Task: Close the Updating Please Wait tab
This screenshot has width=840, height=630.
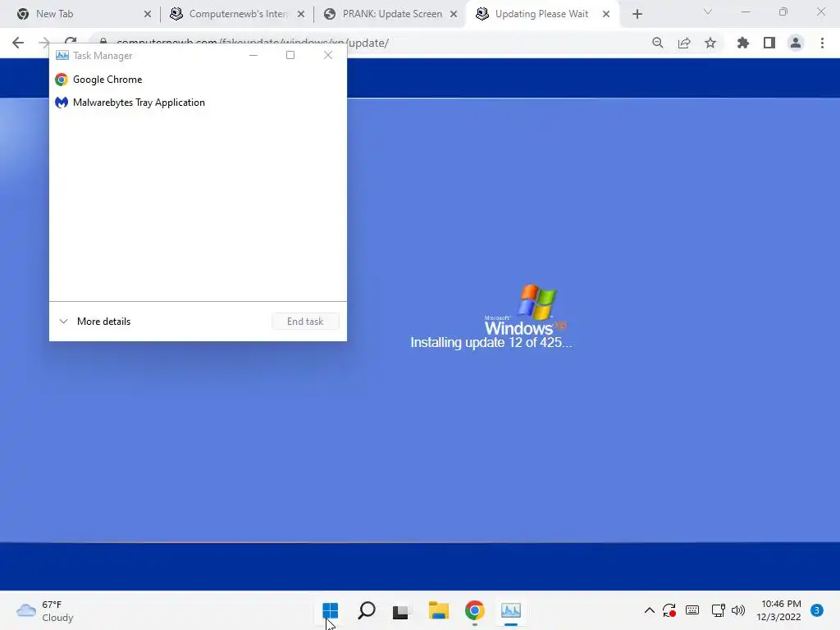Action: coord(606,14)
